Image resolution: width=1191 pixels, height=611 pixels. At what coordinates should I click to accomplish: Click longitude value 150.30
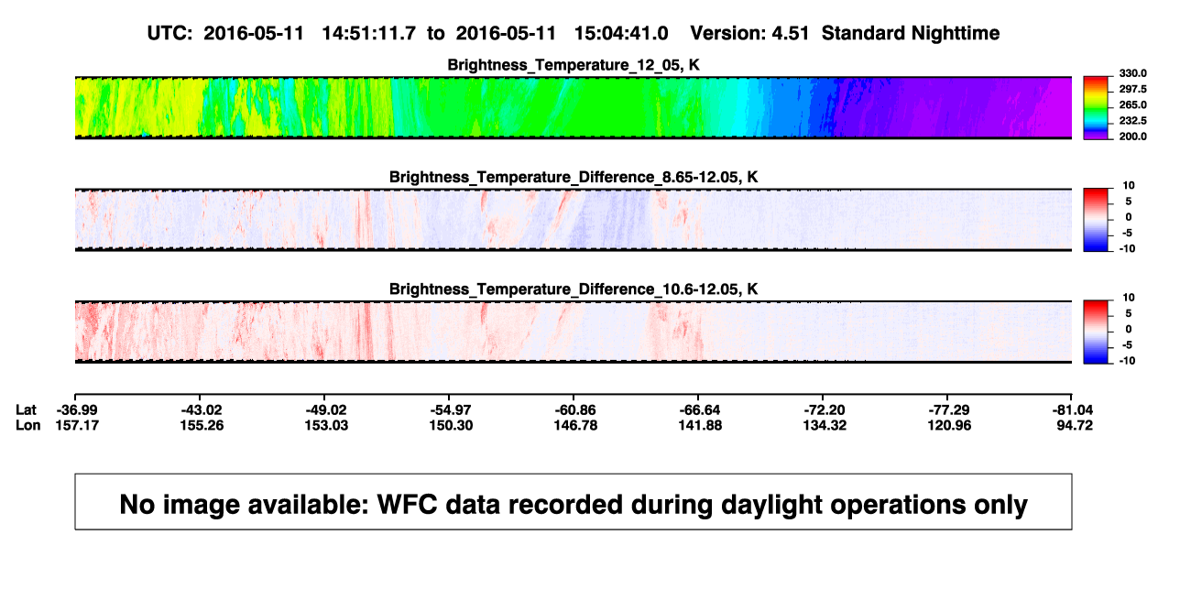tap(450, 425)
